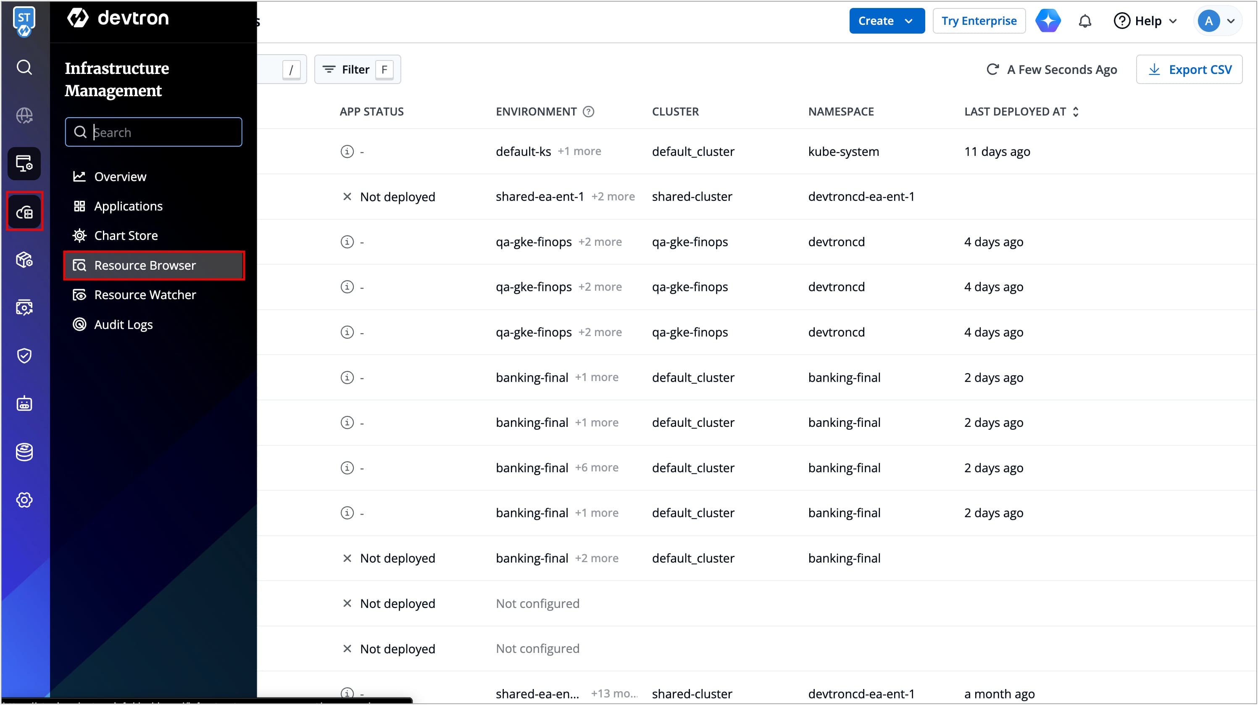Viewport: 1258px width, 705px height.
Task: Open the AI sparkle assistant icon
Action: tap(1048, 21)
